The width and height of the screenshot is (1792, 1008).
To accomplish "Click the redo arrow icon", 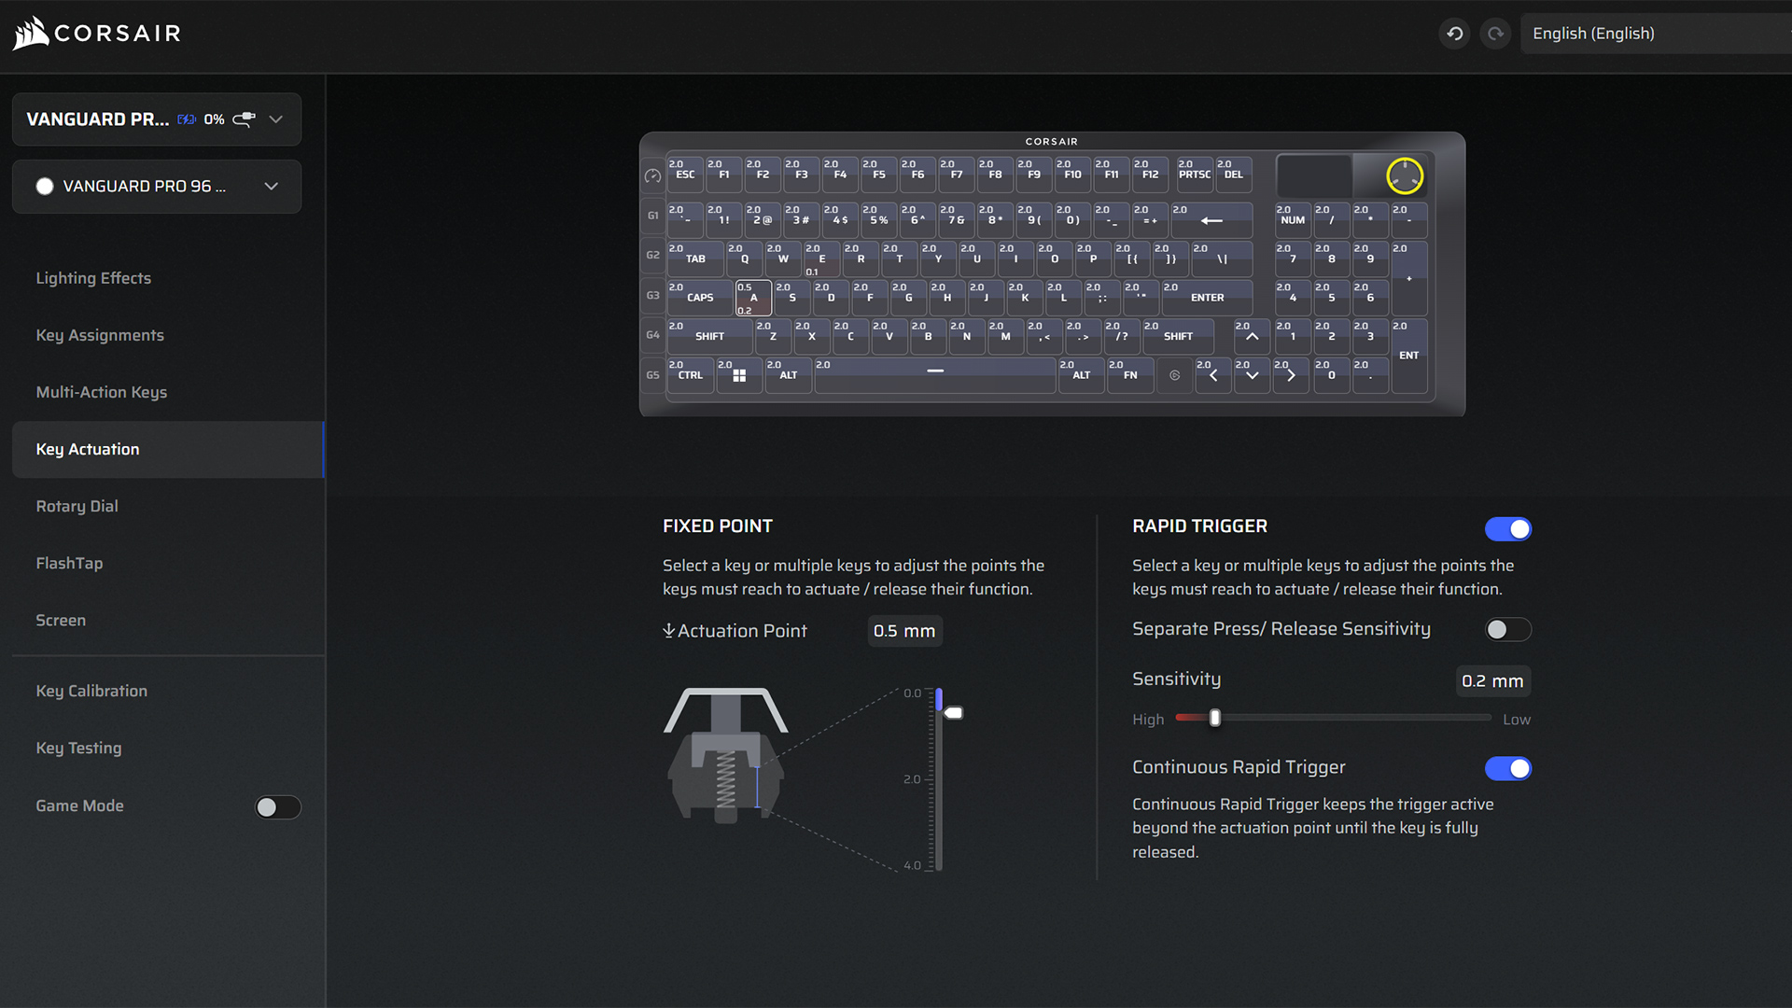I will click(1495, 34).
